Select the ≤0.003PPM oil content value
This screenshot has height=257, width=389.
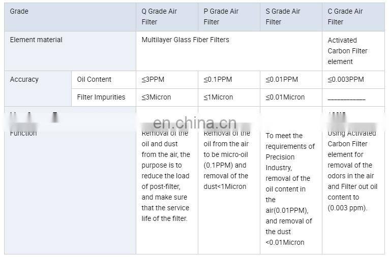click(346, 79)
